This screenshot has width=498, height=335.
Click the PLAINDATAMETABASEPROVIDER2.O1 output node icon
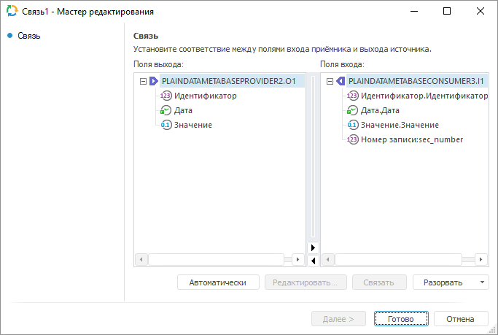click(154, 82)
